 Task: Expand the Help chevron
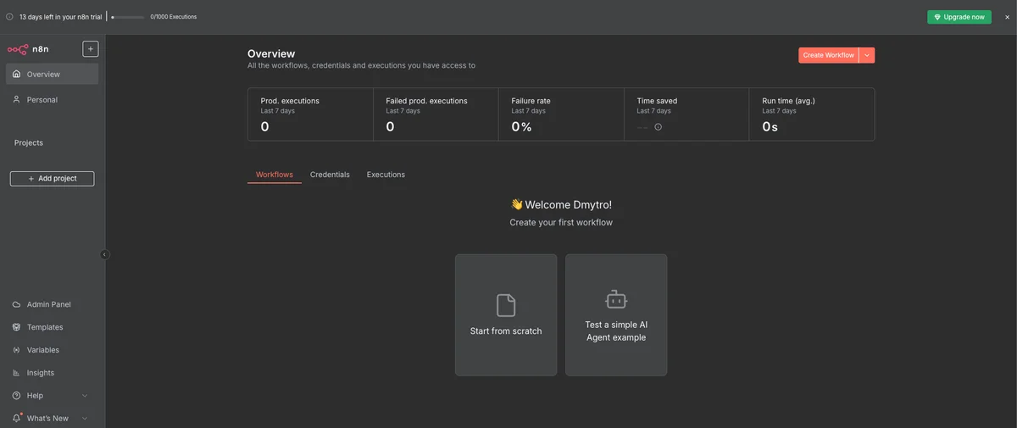[85, 396]
